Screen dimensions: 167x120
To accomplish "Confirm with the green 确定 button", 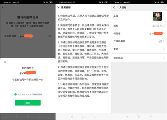I will point(28,103).
